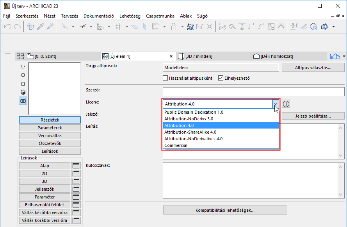Toggle the Használat altípusként checkbox

pos(165,78)
